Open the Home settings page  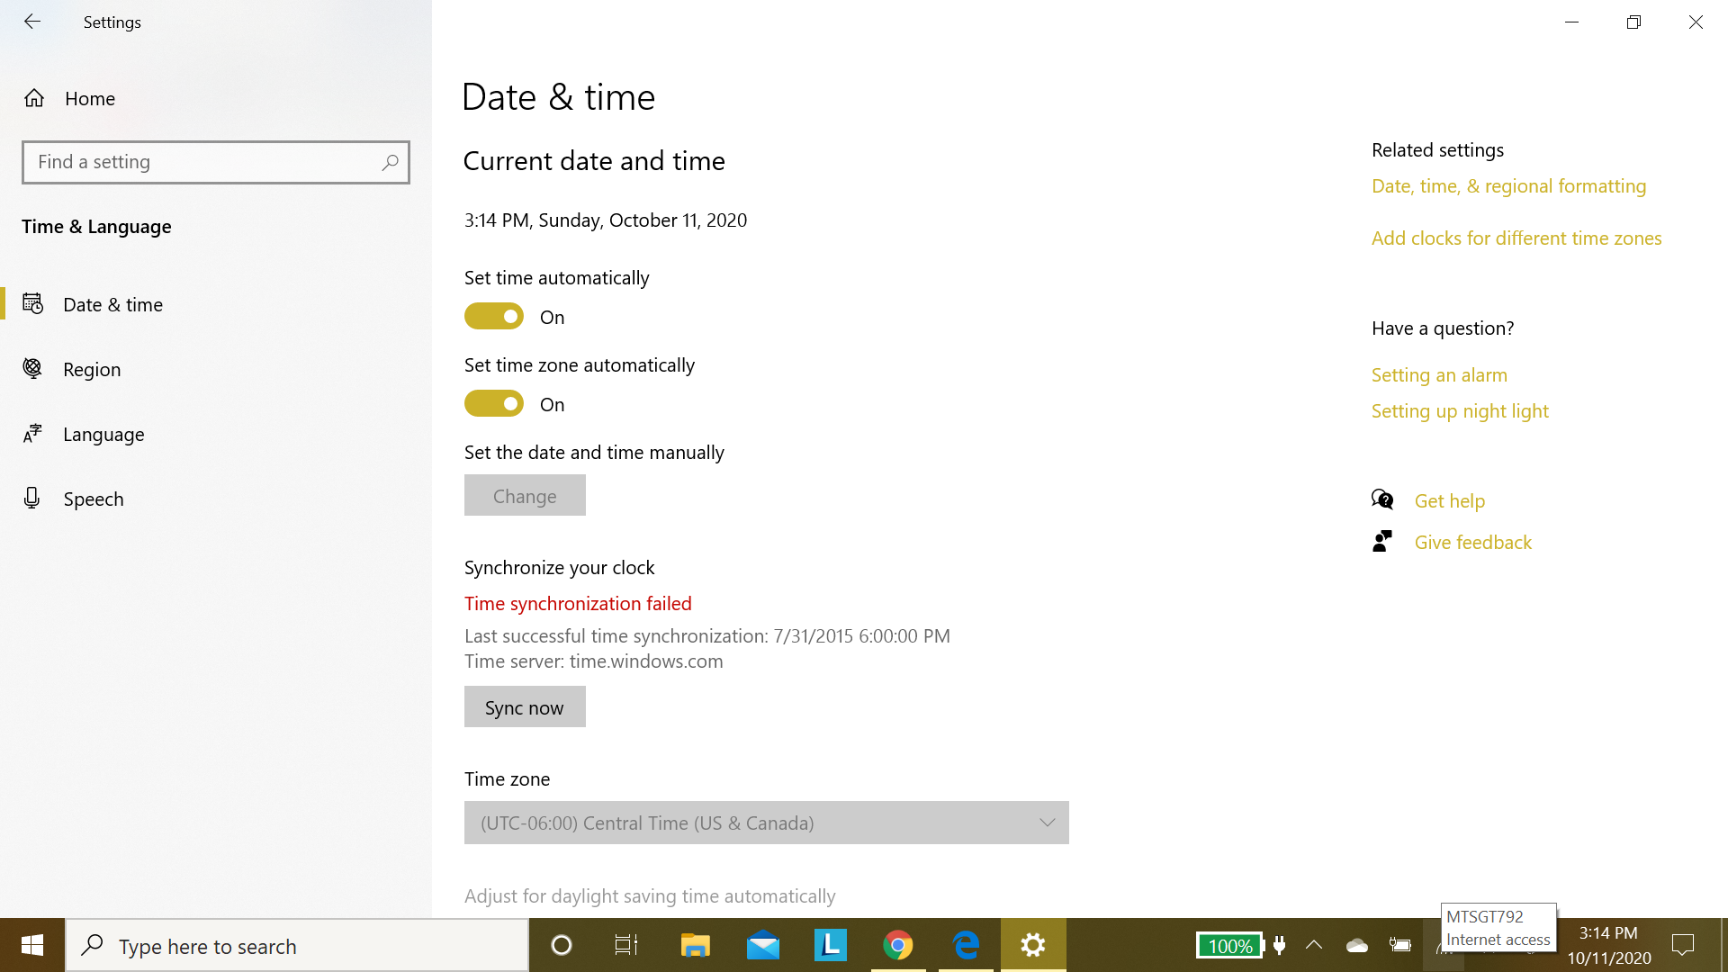[89, 98]
